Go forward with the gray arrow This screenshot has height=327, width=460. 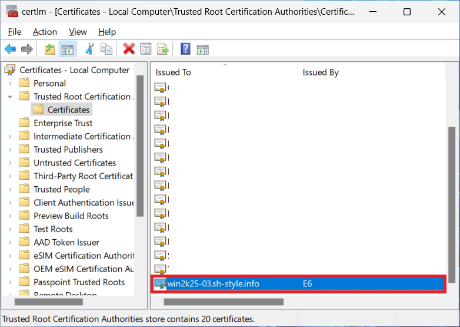point(26,49)
